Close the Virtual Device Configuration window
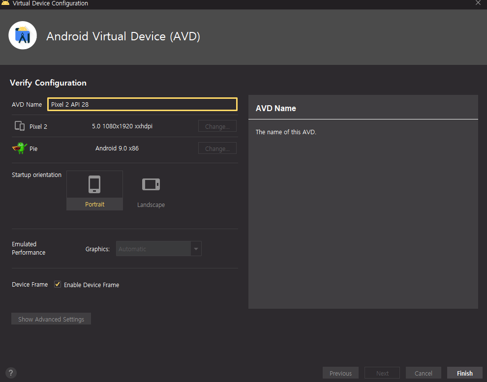This screenshot has width=487, height=382. (x=478, y=3)
